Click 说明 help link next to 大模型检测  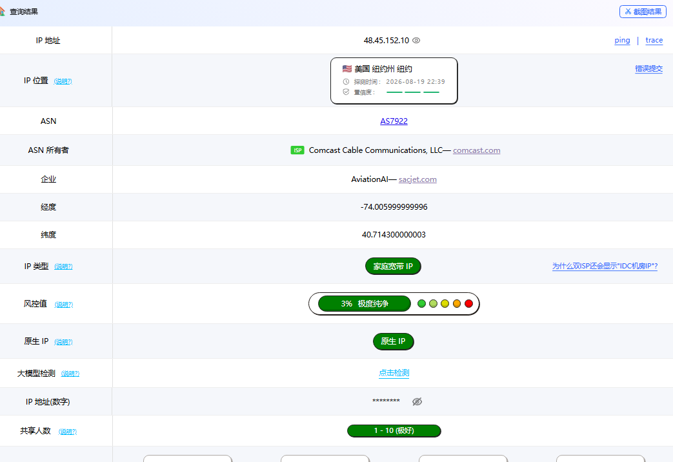(x=70, y=374)
